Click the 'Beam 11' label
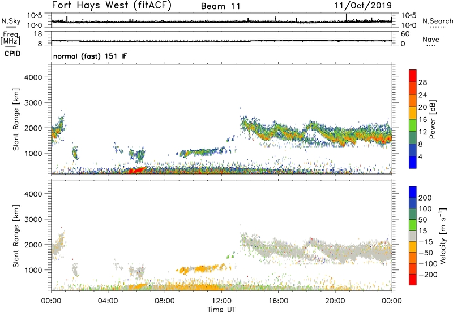Viewport: 453px width, 313px height. coord(220,6)
